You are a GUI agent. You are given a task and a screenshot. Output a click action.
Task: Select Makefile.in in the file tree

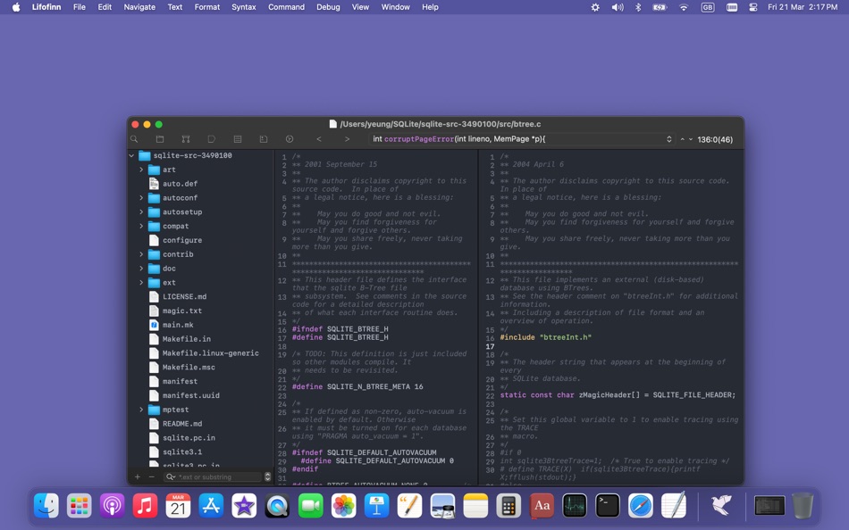(187, 339)
